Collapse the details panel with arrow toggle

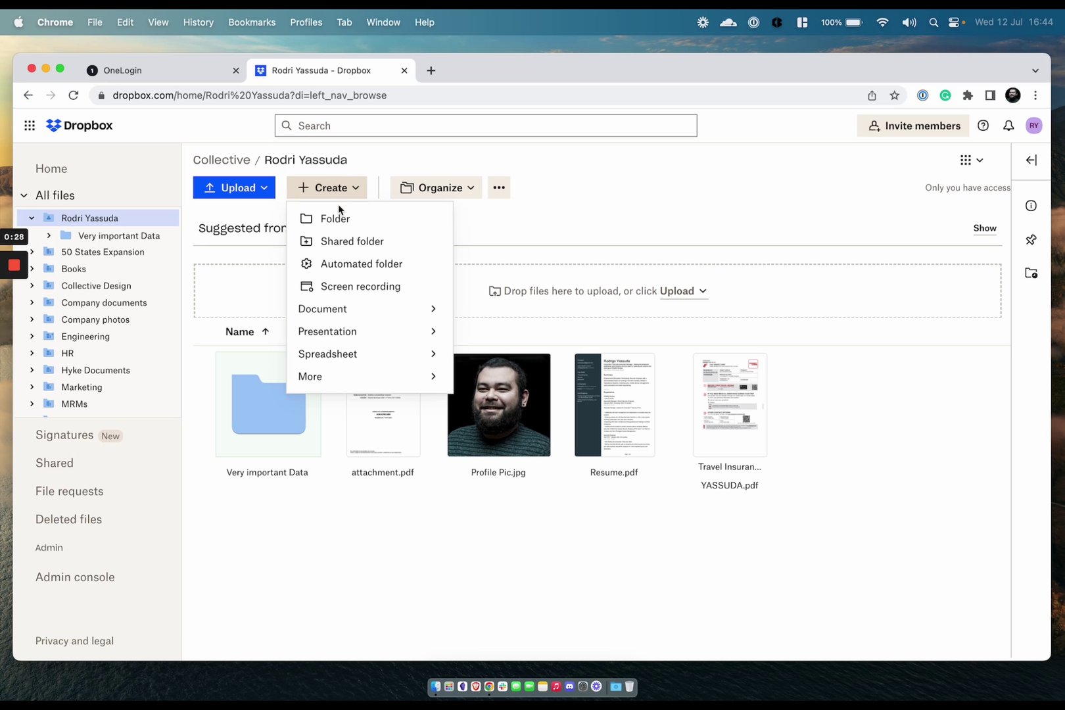point(1031,160)
